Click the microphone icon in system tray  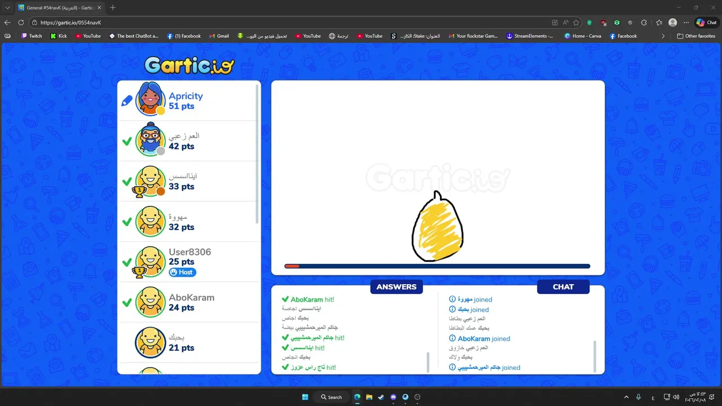639,397
